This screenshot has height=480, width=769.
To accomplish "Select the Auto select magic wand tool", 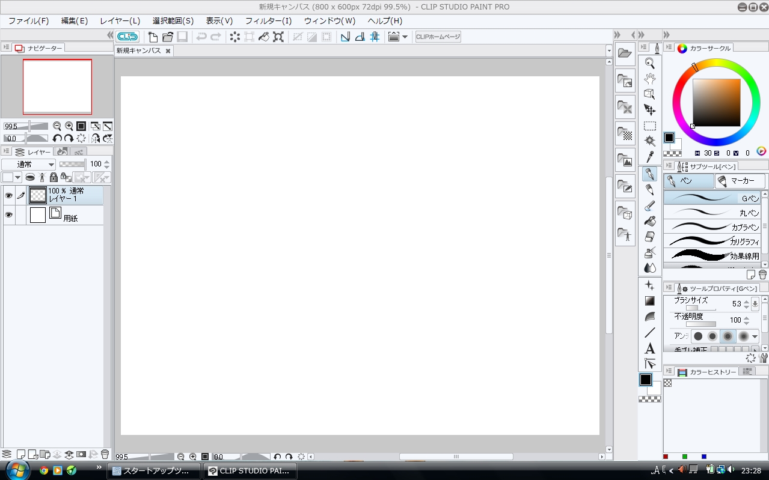I will coord(650,141).
